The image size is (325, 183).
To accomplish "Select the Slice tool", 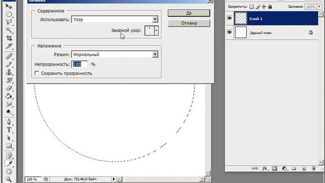I will pyautogui.click(x=9, y=46).
